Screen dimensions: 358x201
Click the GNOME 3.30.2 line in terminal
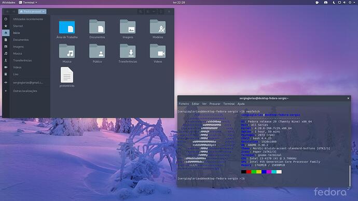(x=255, y=145)
